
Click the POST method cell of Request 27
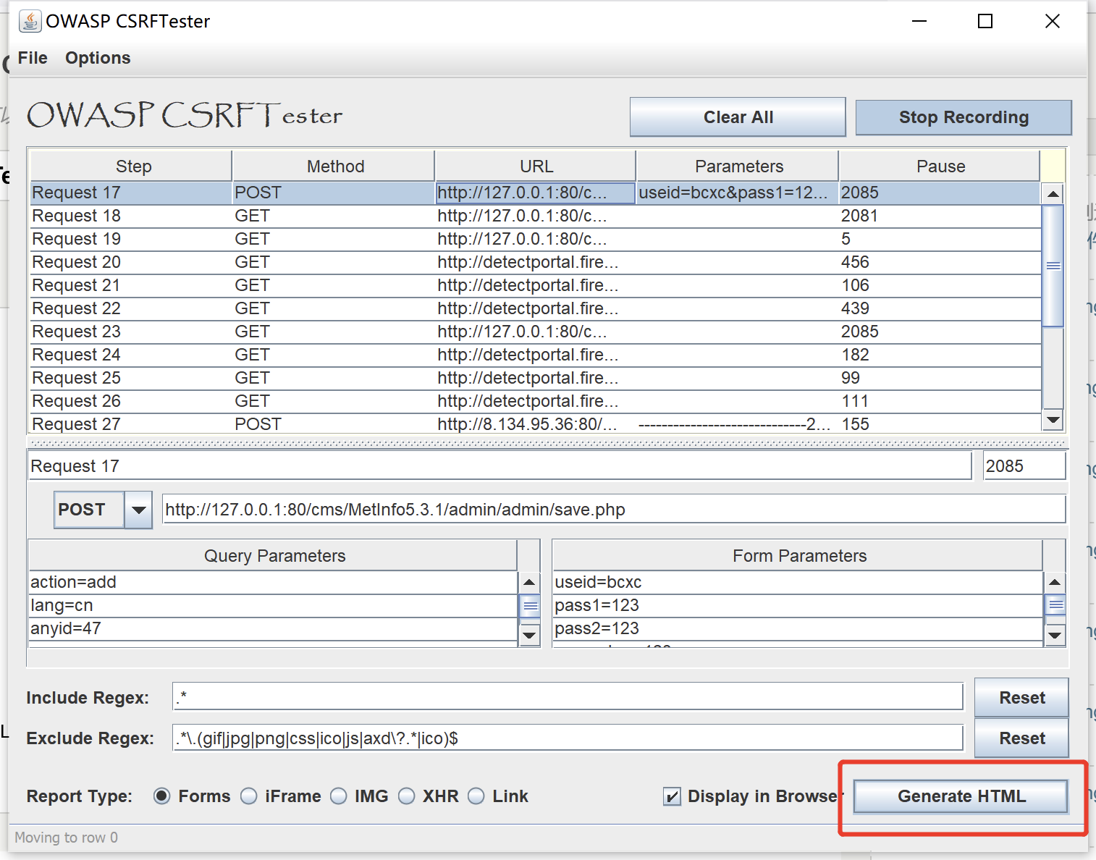(334, 423)
